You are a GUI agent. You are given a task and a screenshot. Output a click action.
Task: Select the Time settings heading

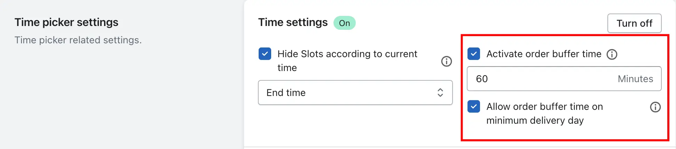tap(293, 22)
